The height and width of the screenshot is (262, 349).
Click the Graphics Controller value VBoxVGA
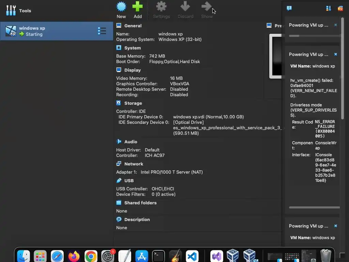tap(180, 84)
